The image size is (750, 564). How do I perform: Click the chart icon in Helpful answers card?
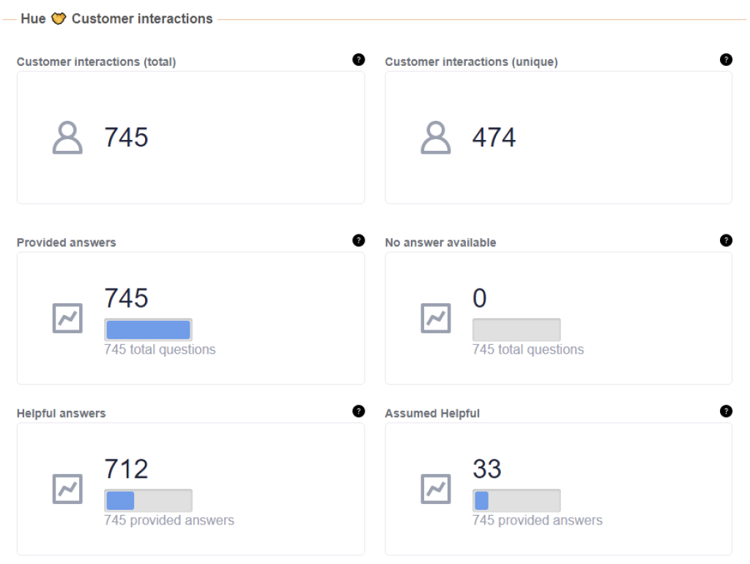pyautogui.click(x=67, y=489)
